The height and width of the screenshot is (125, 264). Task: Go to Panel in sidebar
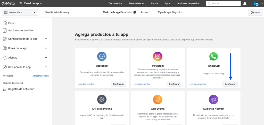pos(12,23)
